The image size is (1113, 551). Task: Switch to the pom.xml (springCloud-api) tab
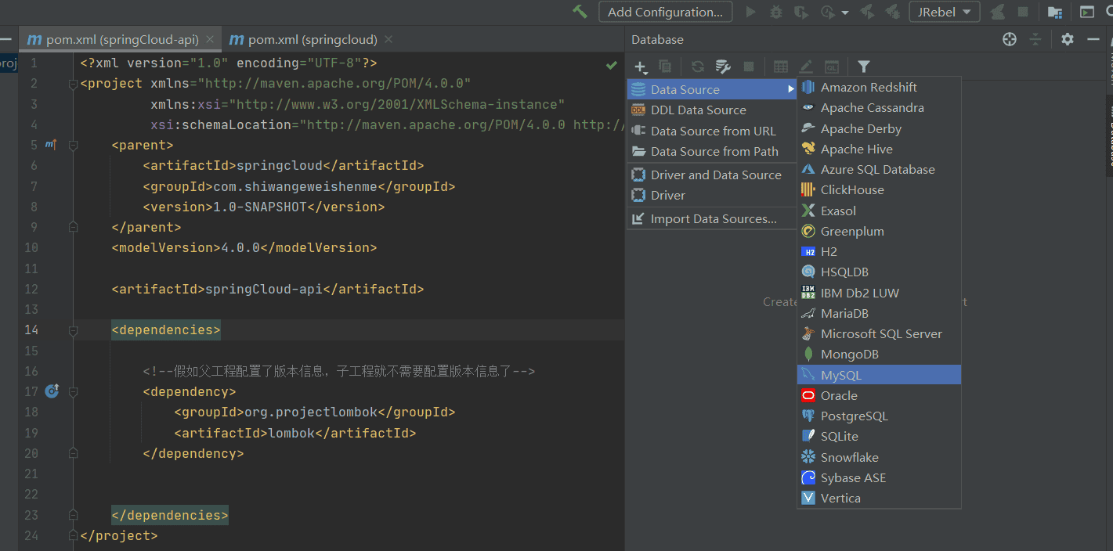tap(120, 39)
